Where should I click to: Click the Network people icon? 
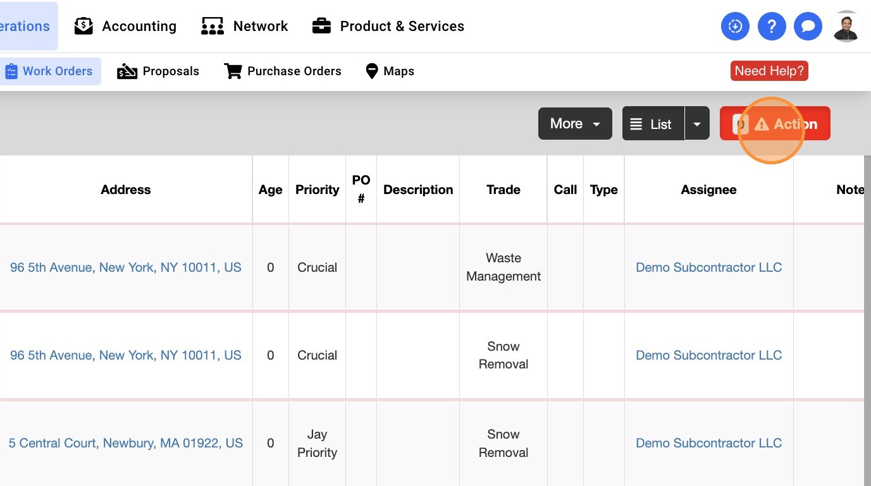(x=213, y=26)
